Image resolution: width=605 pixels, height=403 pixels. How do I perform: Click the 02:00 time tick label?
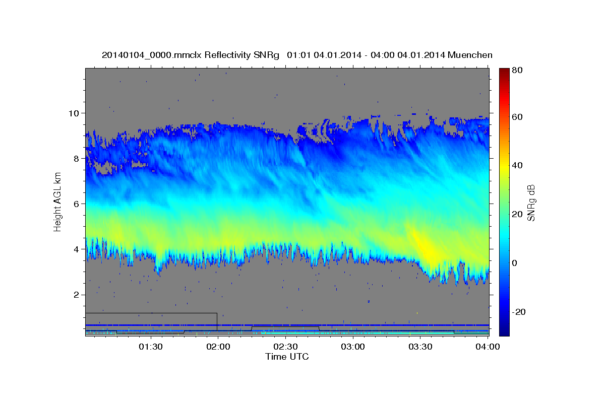tap(218, 347)
